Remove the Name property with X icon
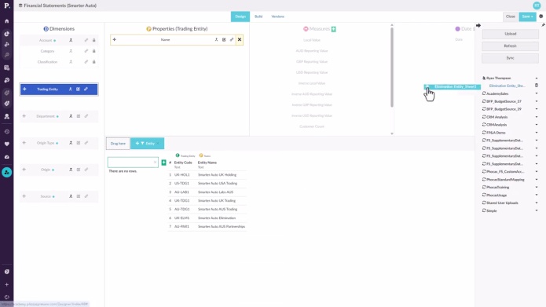The width and height of the screenshot is (546, 307). click(x=240, y=40)
